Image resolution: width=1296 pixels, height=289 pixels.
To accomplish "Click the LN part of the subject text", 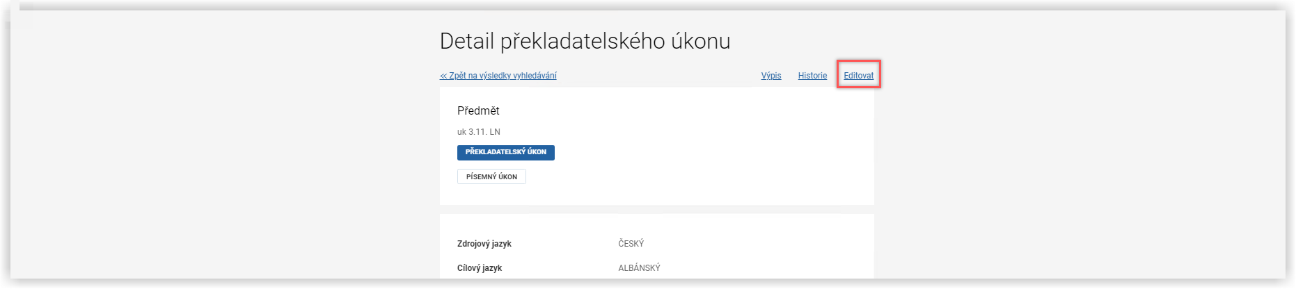I will (x=495, y=132).
